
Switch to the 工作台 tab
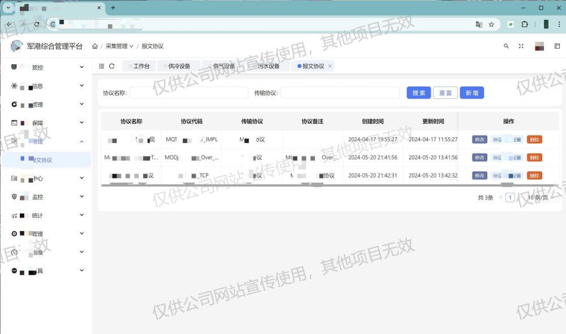139,66
